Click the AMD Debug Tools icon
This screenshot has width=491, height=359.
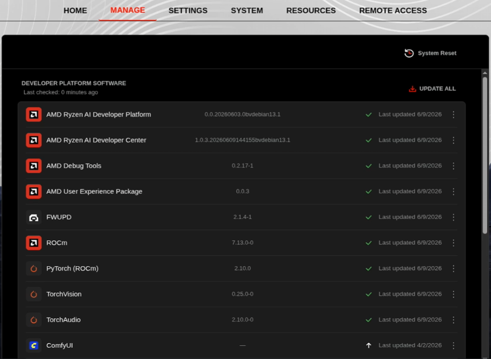[x=34, y=166]
